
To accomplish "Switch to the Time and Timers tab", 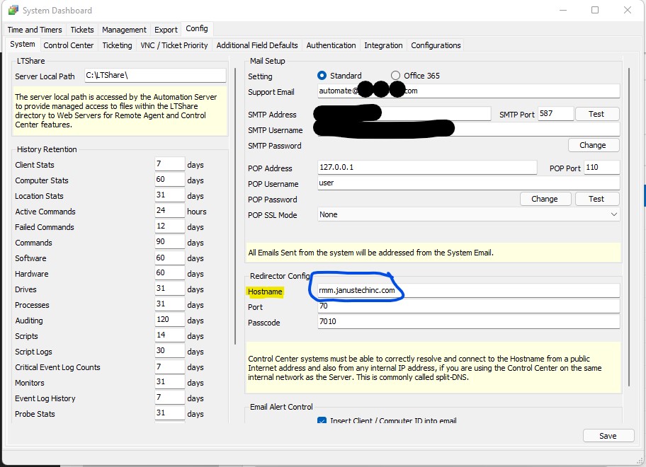I will click(x=34, y=30).
